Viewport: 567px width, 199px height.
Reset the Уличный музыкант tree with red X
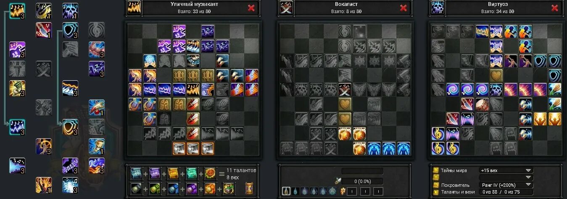tap(251, 8)
